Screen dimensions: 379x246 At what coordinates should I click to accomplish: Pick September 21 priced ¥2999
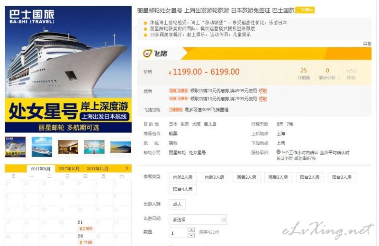point(86,226)
